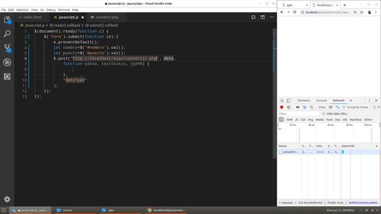Activate DevTools inspect element picker
This screenshot has width=381, height=214.
(282, 100)
